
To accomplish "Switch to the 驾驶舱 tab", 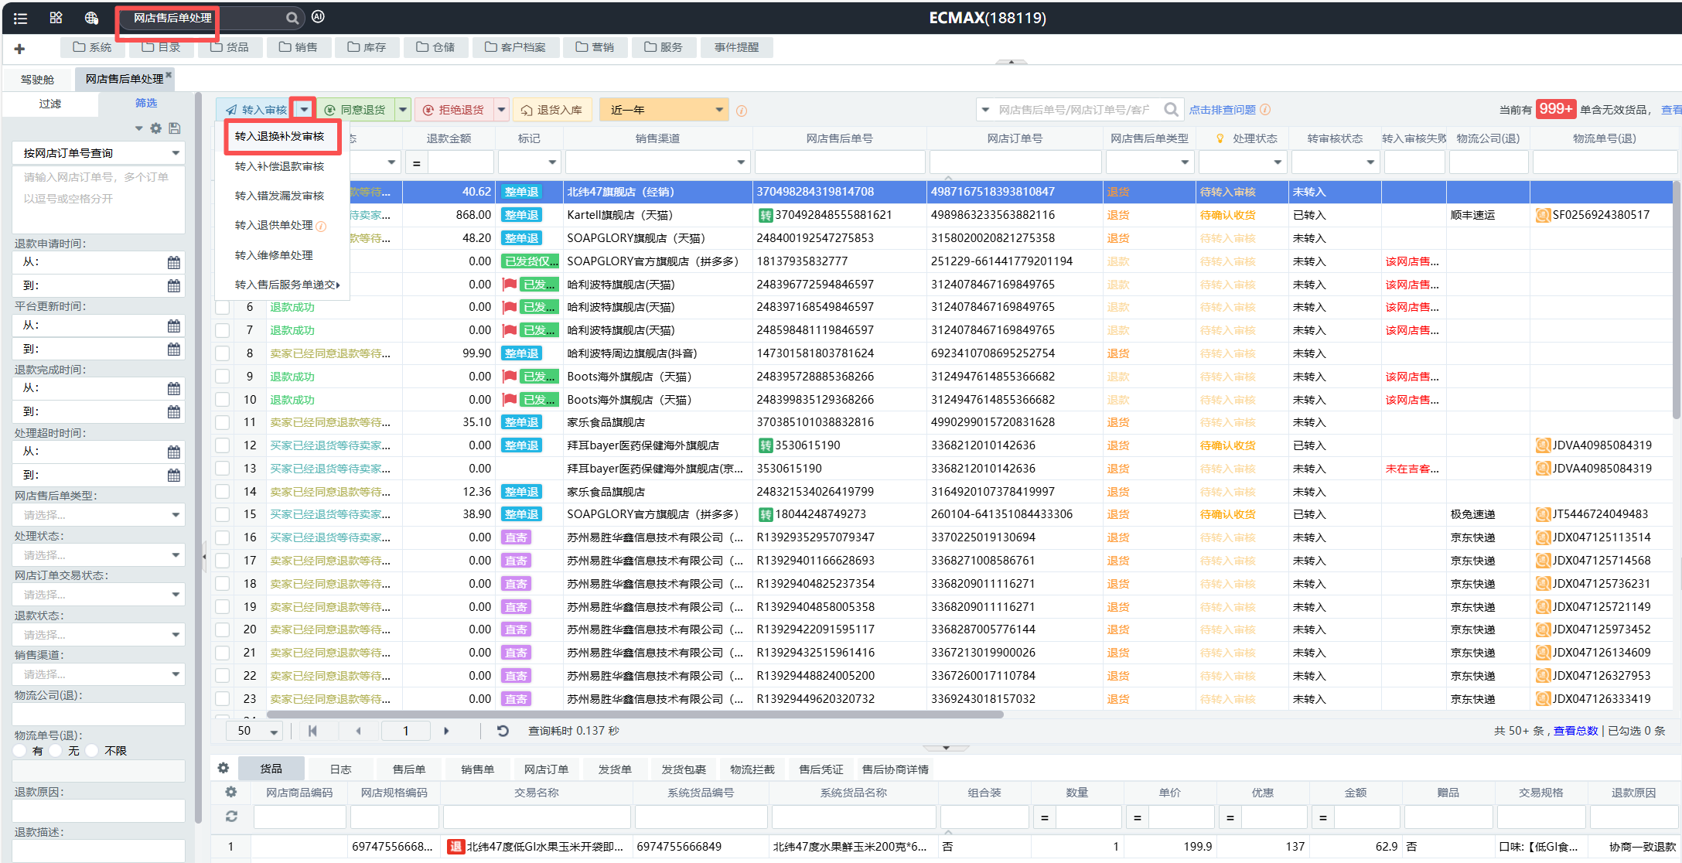I will click(37, 79).
